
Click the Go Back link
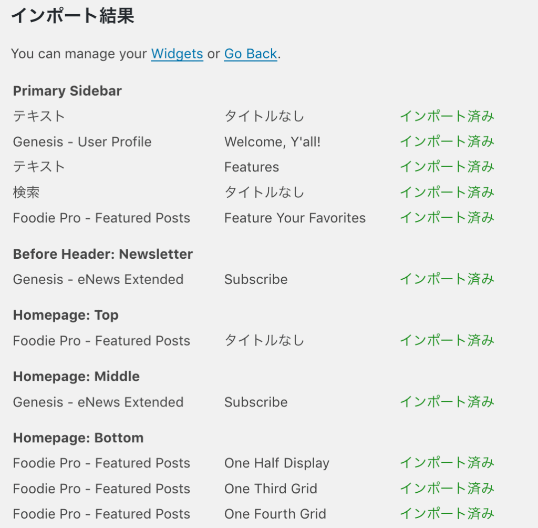[x=251, y=54]
